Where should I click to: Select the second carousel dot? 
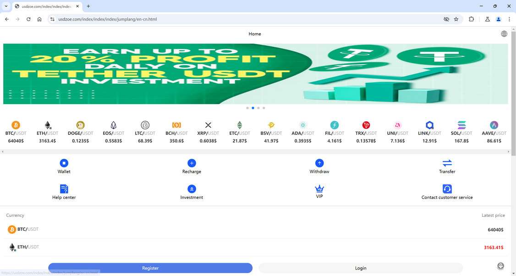tap(253, 108)
